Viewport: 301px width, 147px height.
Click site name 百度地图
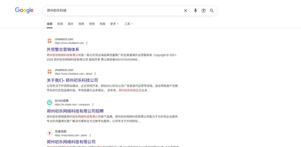point(61,131)
